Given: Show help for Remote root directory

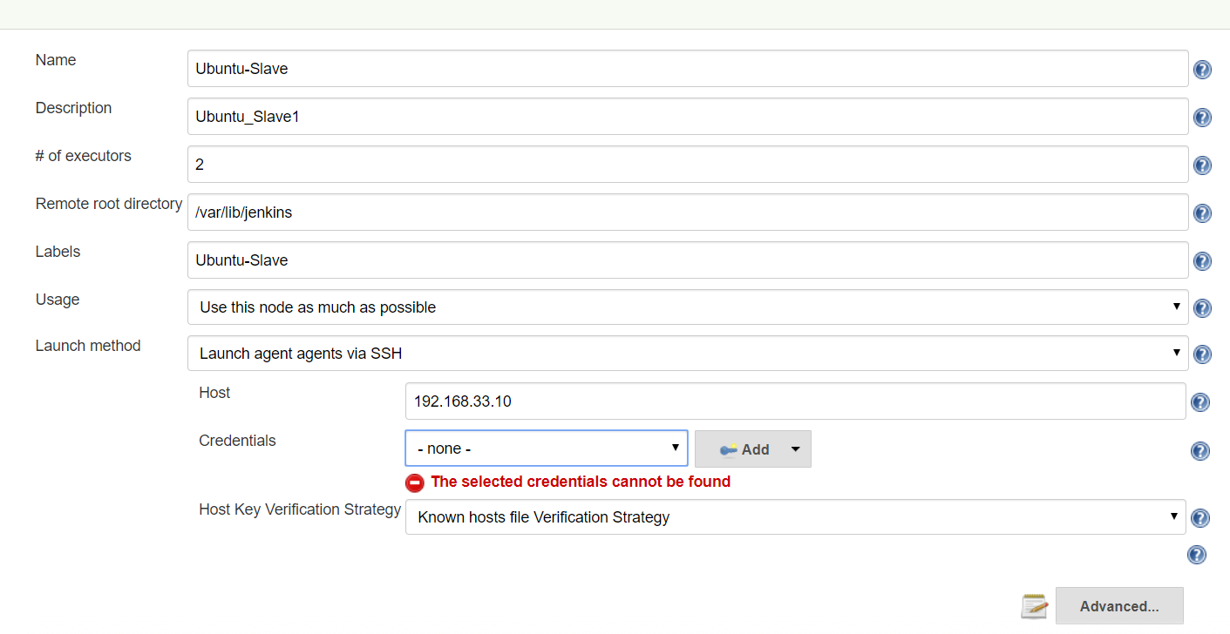Looking at the screenshot, I should (1202, 213).
